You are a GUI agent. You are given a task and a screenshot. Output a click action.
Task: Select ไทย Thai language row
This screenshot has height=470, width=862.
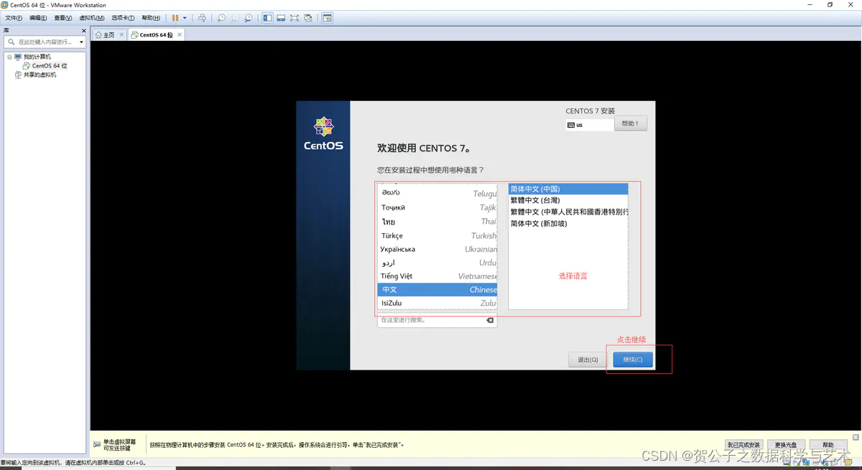[x=437, y=222]
